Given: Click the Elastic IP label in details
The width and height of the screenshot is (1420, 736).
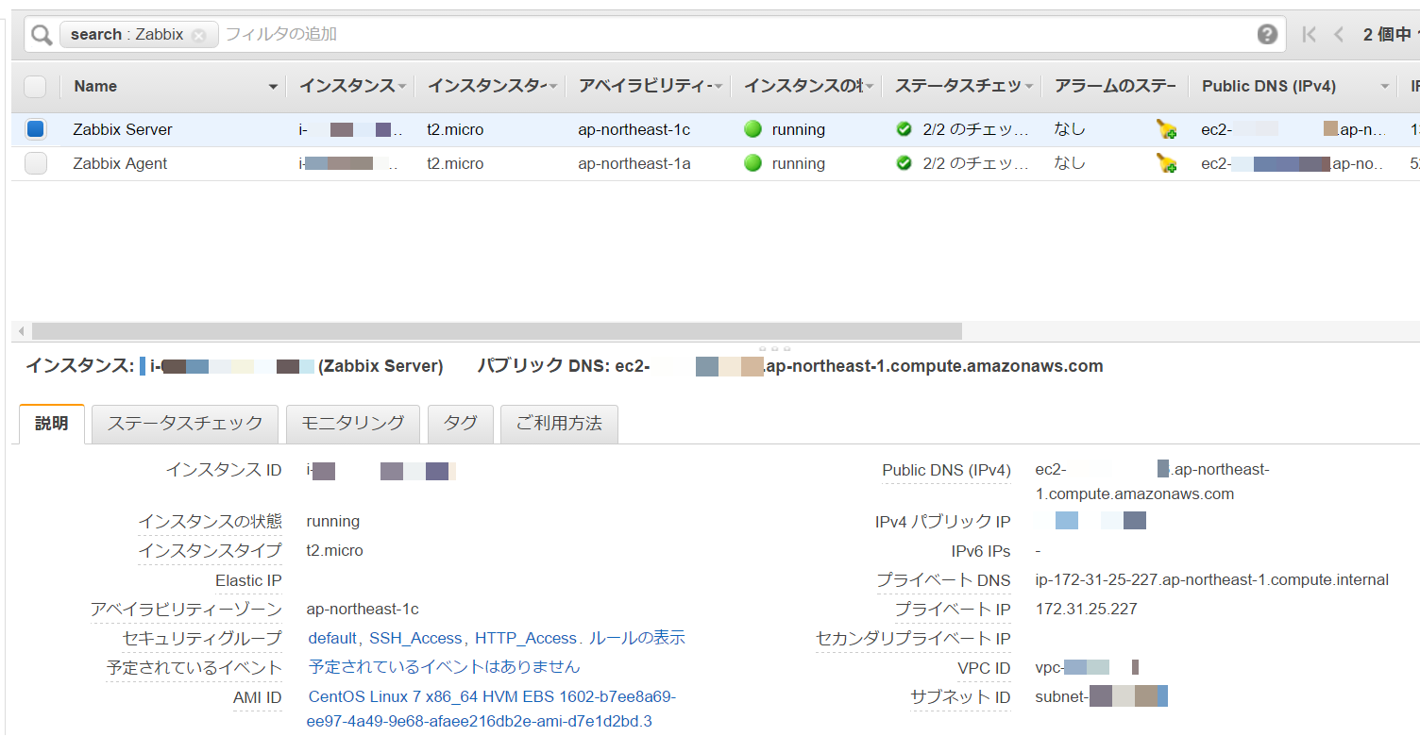Looking at the screenshot, I should click(248, 581).
